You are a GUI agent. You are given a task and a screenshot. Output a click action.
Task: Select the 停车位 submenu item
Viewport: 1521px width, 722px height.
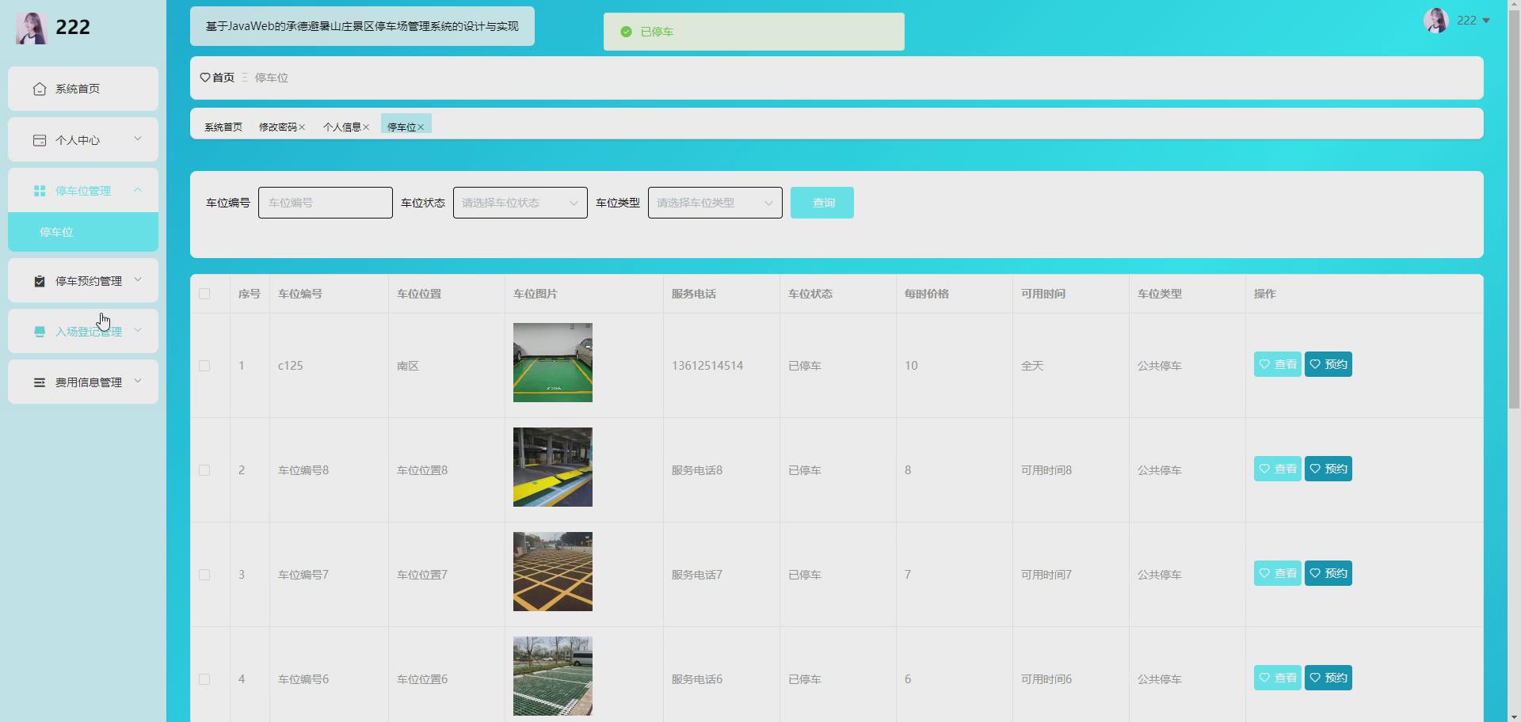coord(83,232)
